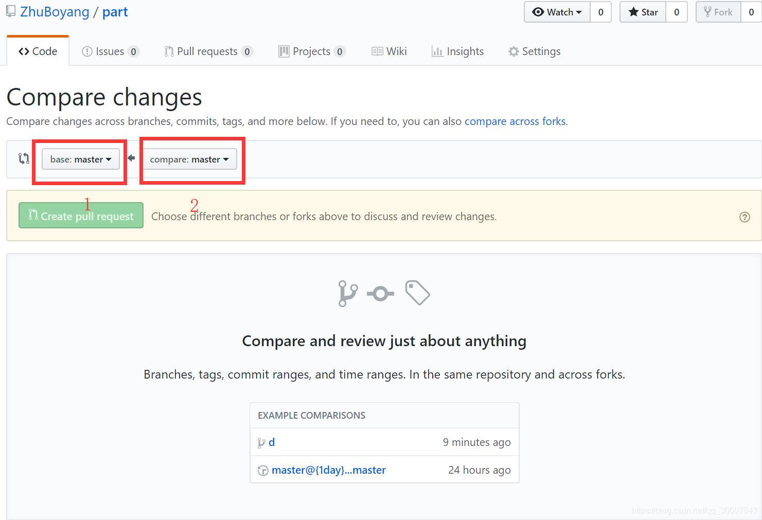Click the Watch count 0
Viewport: 762px width, 520px height.
point(600,12)
